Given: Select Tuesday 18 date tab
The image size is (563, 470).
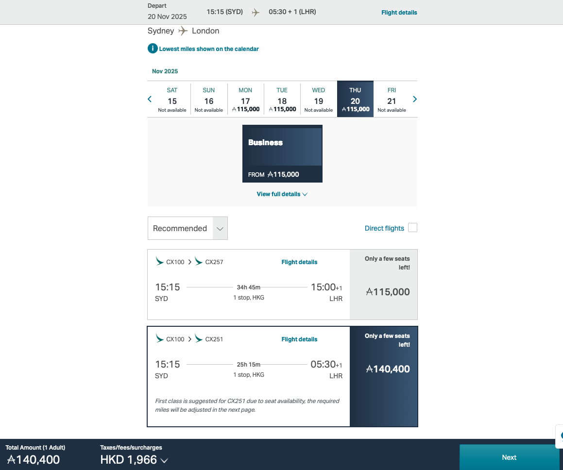Looking at the screenshot, I should (x=282, y=100).
